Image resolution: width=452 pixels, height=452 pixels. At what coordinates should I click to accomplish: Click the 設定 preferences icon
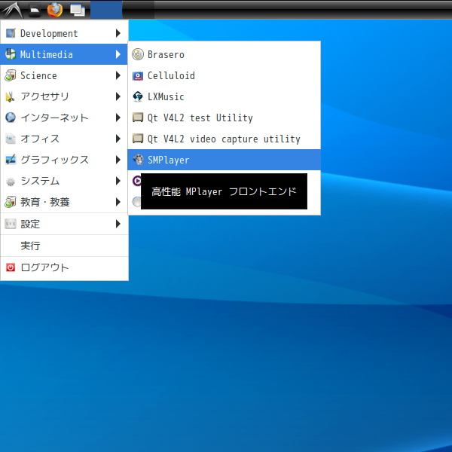(x=11, y=224)
